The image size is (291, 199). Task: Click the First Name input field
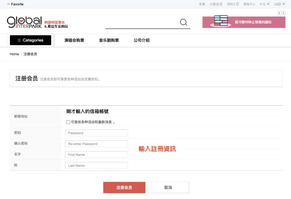coord(96,155)
